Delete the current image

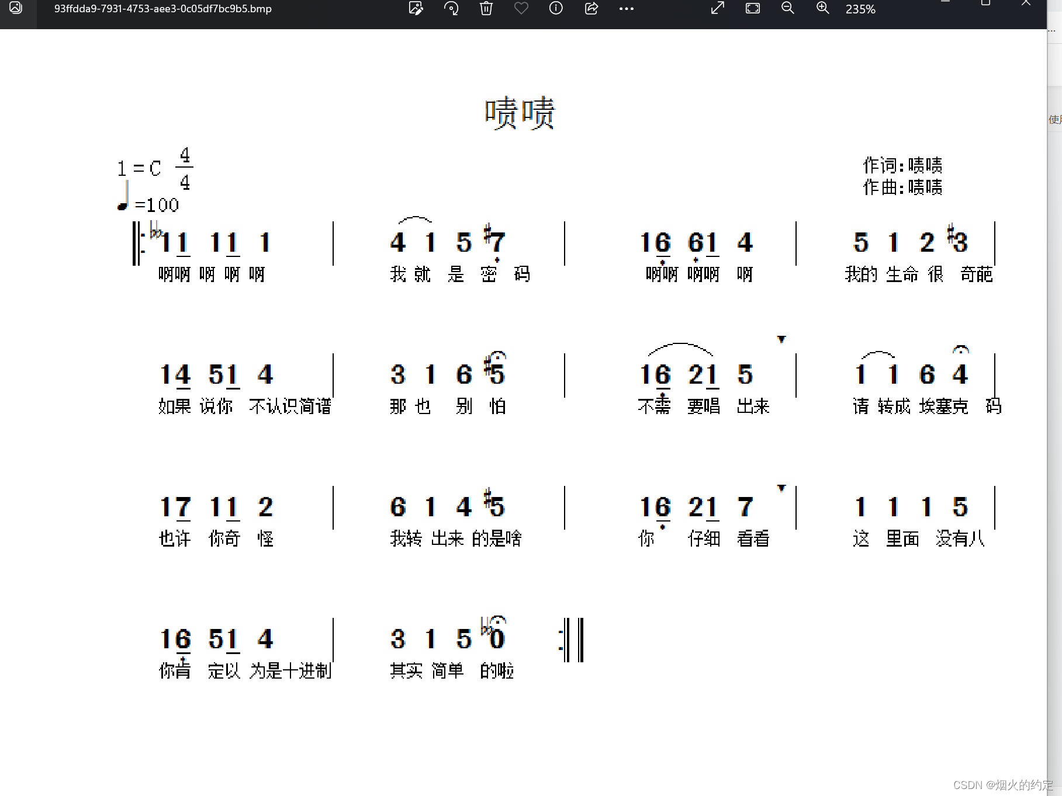(486, 9)
